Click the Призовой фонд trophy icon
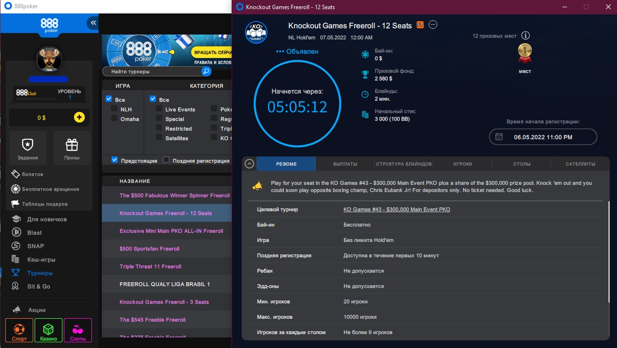Viewport: 617px width, 348px height. tap(365, 74)
